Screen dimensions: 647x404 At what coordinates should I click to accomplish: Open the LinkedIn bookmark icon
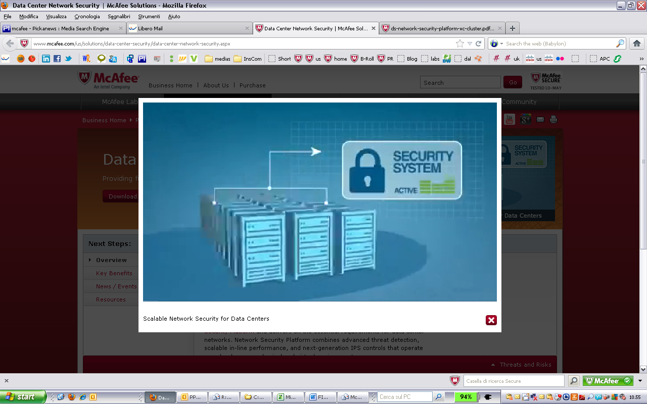click(45, 59)
